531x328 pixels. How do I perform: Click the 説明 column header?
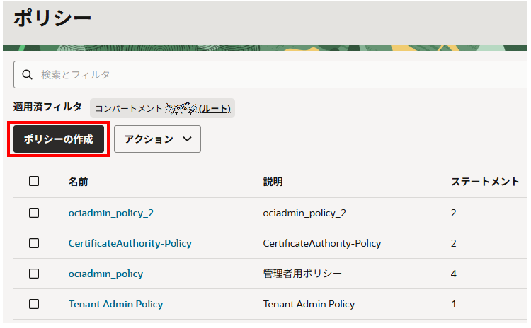pyautogui.click(x=273, y=182)
